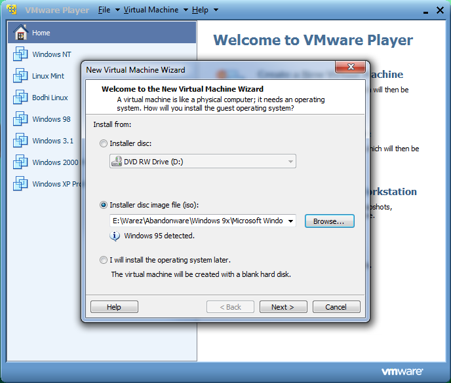Open the Help menu dropdown arrow
The image size is (451, 383).
point(216,10)
